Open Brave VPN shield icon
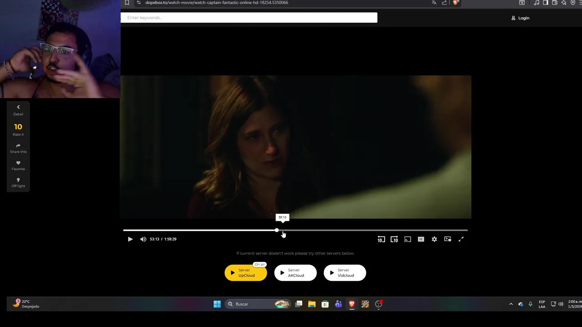Screen dimensions: 582x327 573,3
